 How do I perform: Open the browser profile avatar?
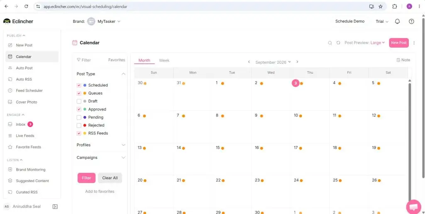tap(409, 7)
